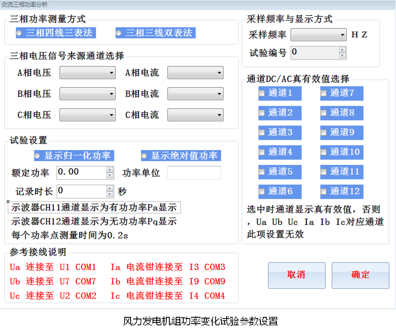Click the 确定 confirm button

click(360, 275)
